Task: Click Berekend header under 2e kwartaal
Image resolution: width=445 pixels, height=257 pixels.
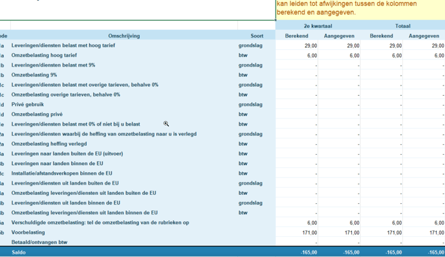Action: coord(297,36)
